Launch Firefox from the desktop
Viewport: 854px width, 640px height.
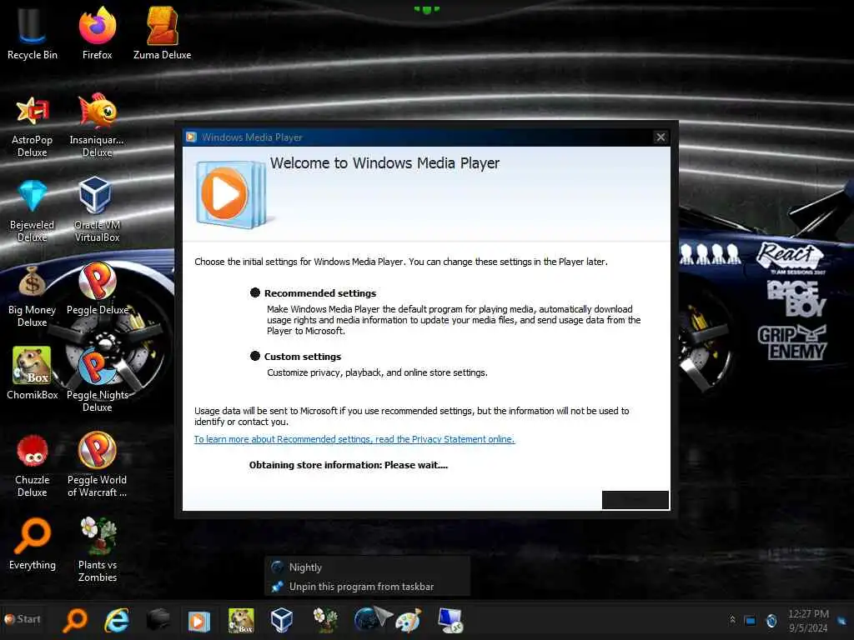[x=97, y=34]
